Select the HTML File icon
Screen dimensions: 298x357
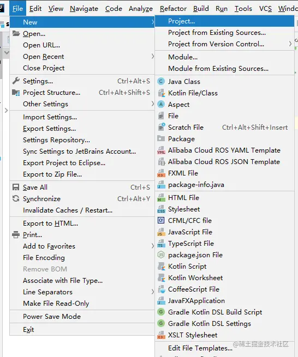tap(161, 198)
